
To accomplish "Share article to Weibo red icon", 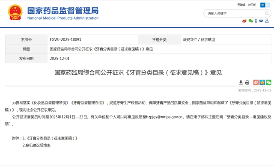I will click(x=256, y=83).
